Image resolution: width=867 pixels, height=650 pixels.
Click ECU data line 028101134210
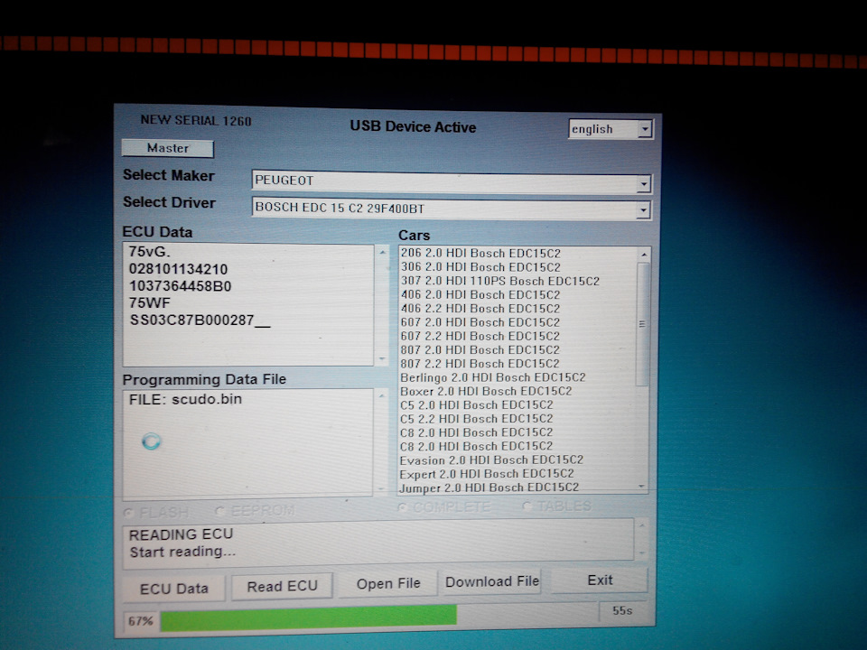click(178, 269)
